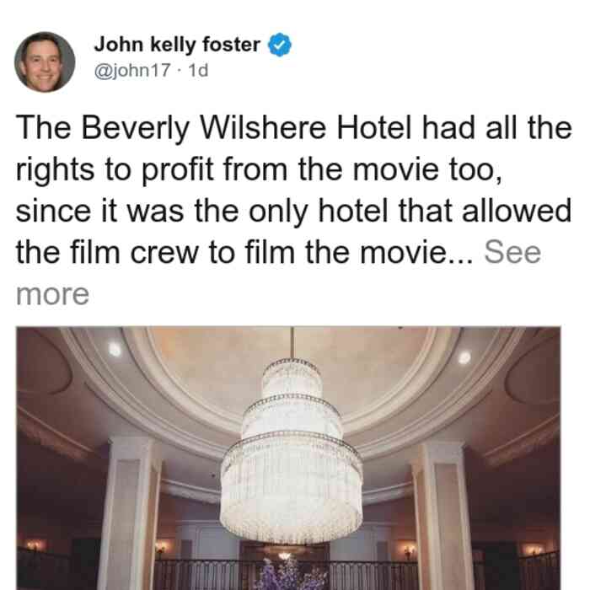The image size is (590, 590).
Task: Click the dot separator between handle and time
Action: (x=180, y=71)
